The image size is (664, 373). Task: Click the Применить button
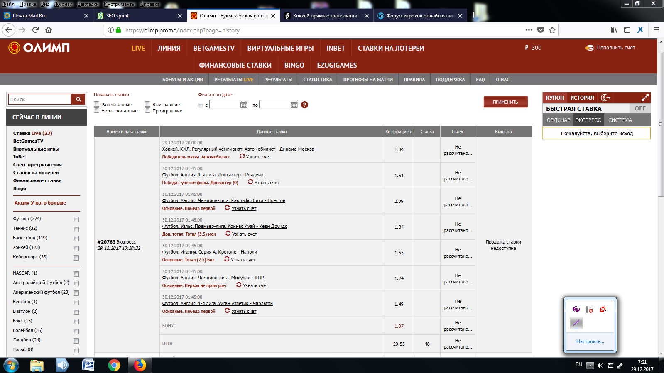point(505,102)
